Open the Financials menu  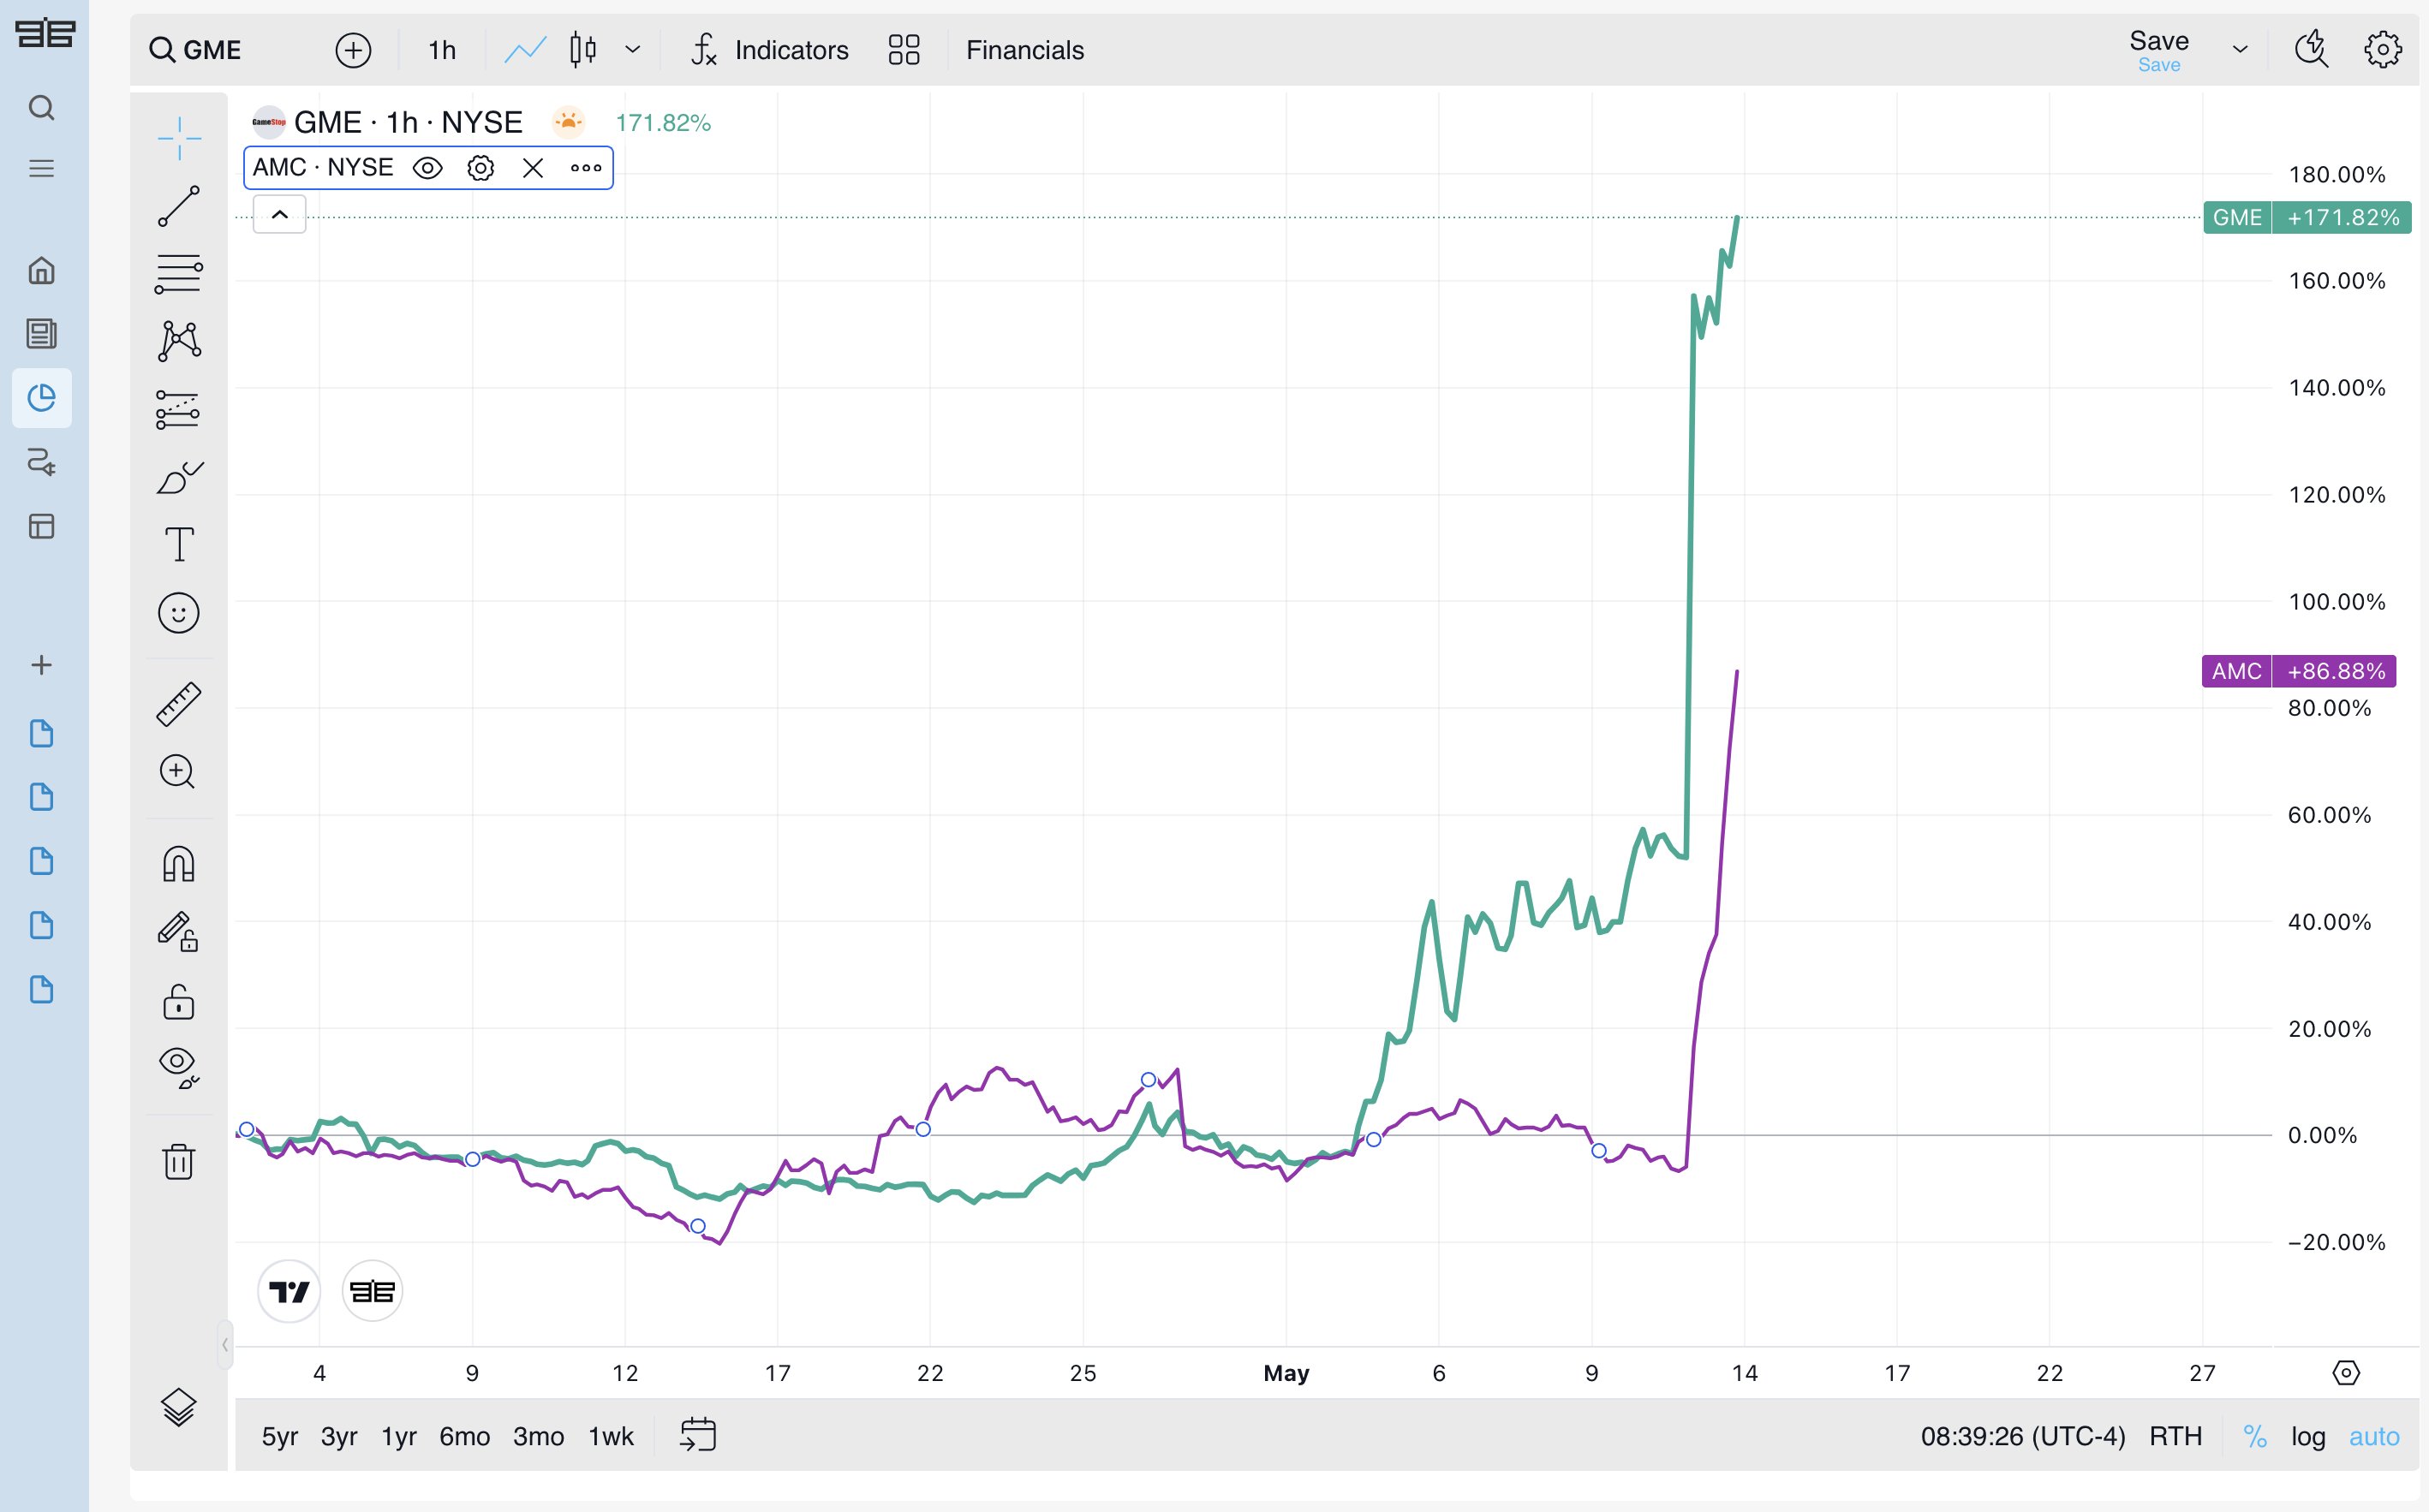tap(1025, 50)
